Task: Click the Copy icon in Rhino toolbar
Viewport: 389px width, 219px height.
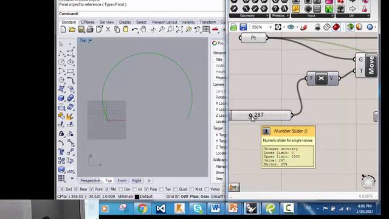Action: coord(117,30)
